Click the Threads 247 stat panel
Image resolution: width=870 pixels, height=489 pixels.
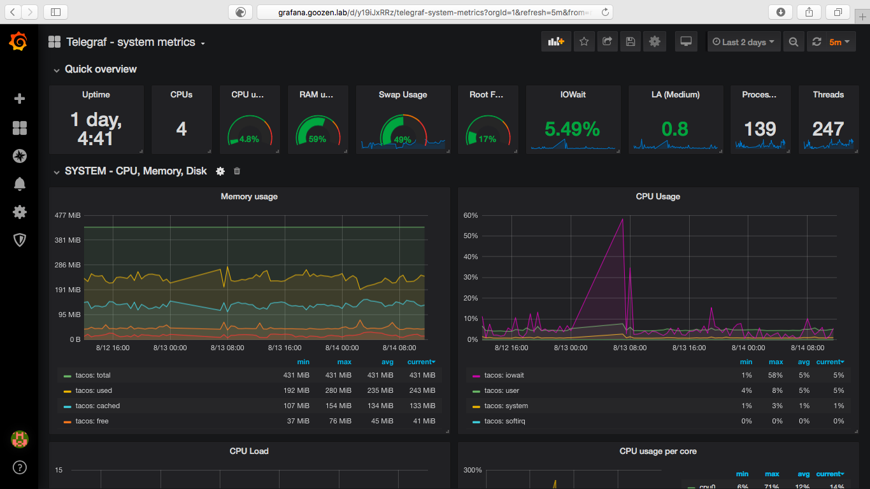(828, 120)
